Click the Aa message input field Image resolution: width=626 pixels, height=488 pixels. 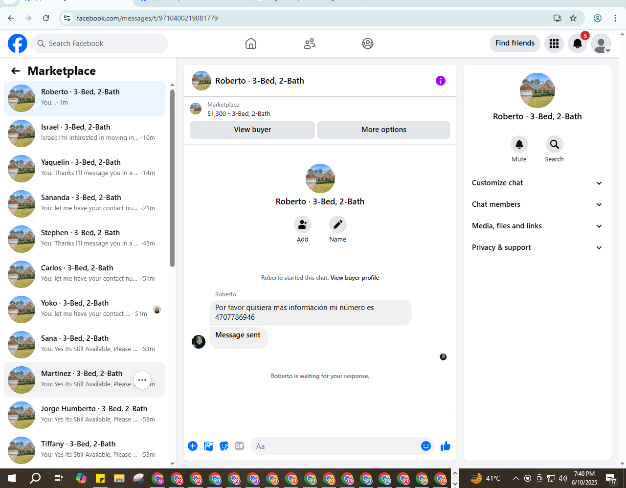tap(335, 446)
